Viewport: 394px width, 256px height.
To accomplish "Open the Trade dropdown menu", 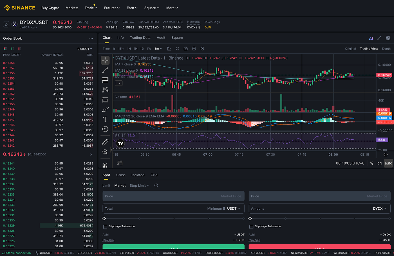I will coord(91,8).
